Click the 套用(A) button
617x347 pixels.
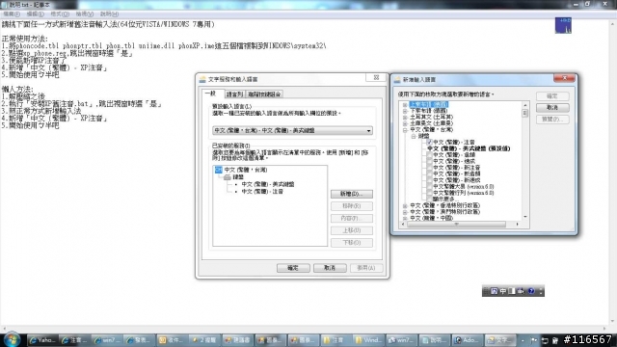click(366, 268)
